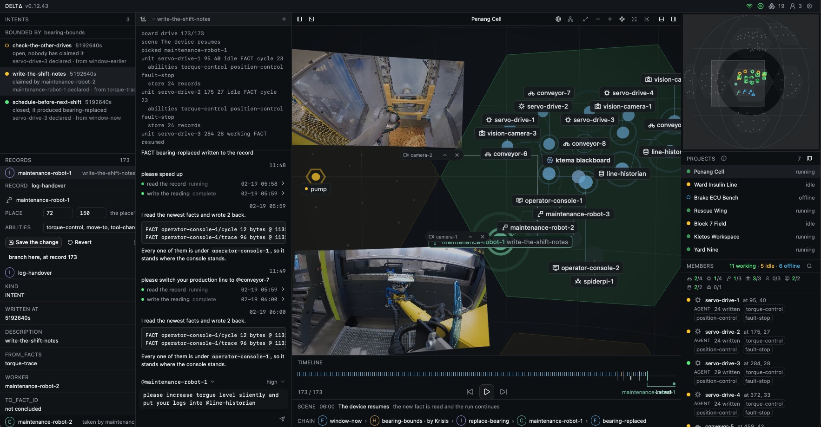Add a new tab with plus icon
This screenshot has width=821, height=427.
[284, 19]
